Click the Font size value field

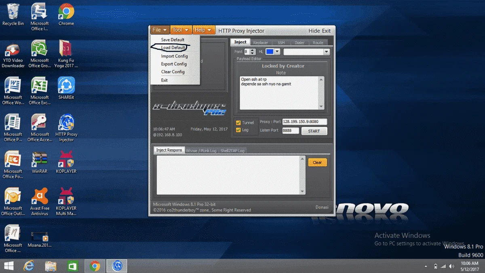click(x=247, y=52)
